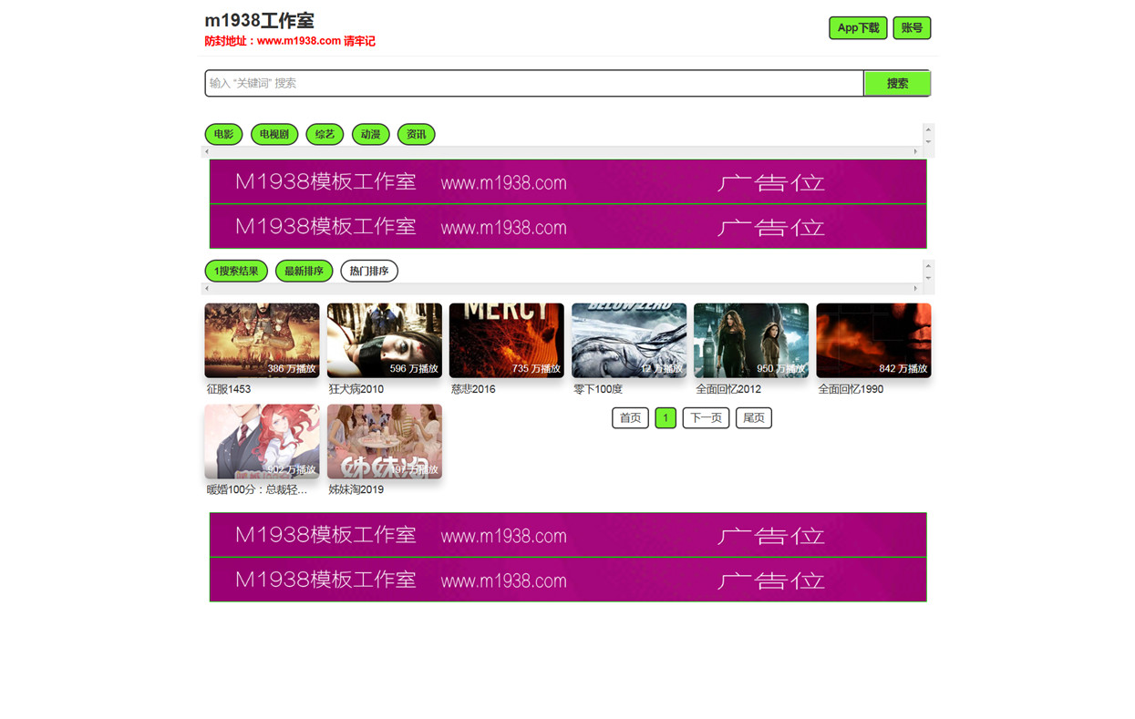1135x719 pixels.
Task: Open the 零下100度 thumbnail
Action: click(629, 341)
